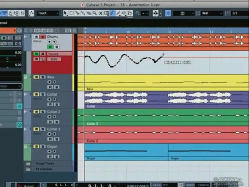
Task: Open the Group Tracks folder
Action: [28, 163]
